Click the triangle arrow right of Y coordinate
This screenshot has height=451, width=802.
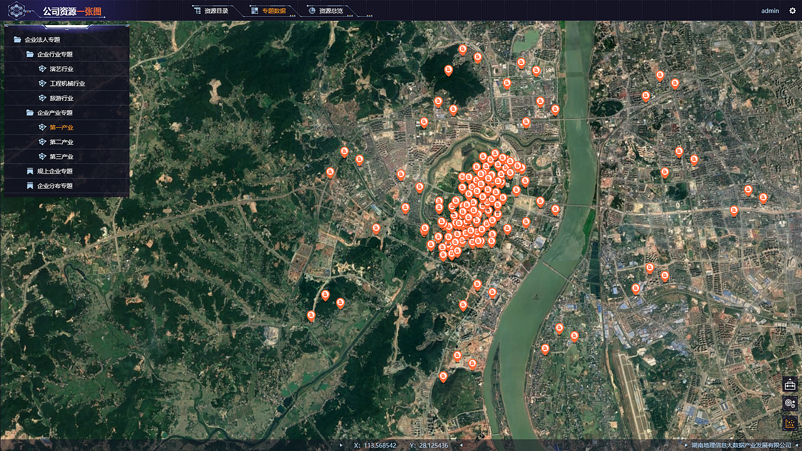tap(461, 445)
